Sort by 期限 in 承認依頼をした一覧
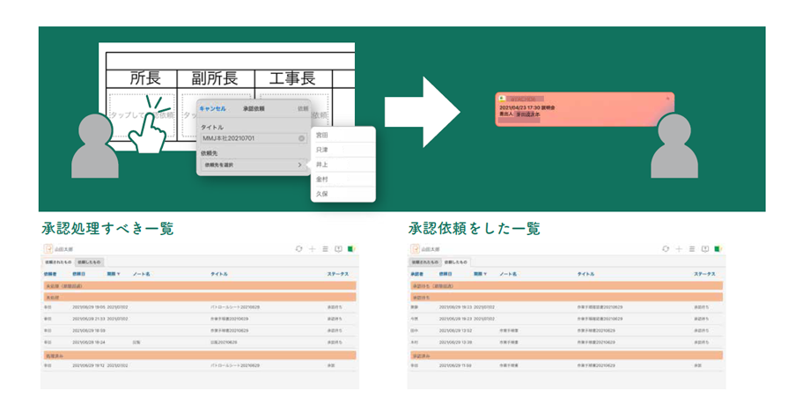The width and height of the screenshot is (810, 419). point(480,274)
